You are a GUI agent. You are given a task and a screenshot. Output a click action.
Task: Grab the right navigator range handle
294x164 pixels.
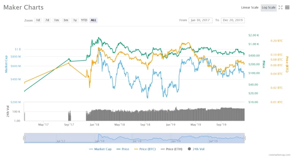click(x=244, y=138)
